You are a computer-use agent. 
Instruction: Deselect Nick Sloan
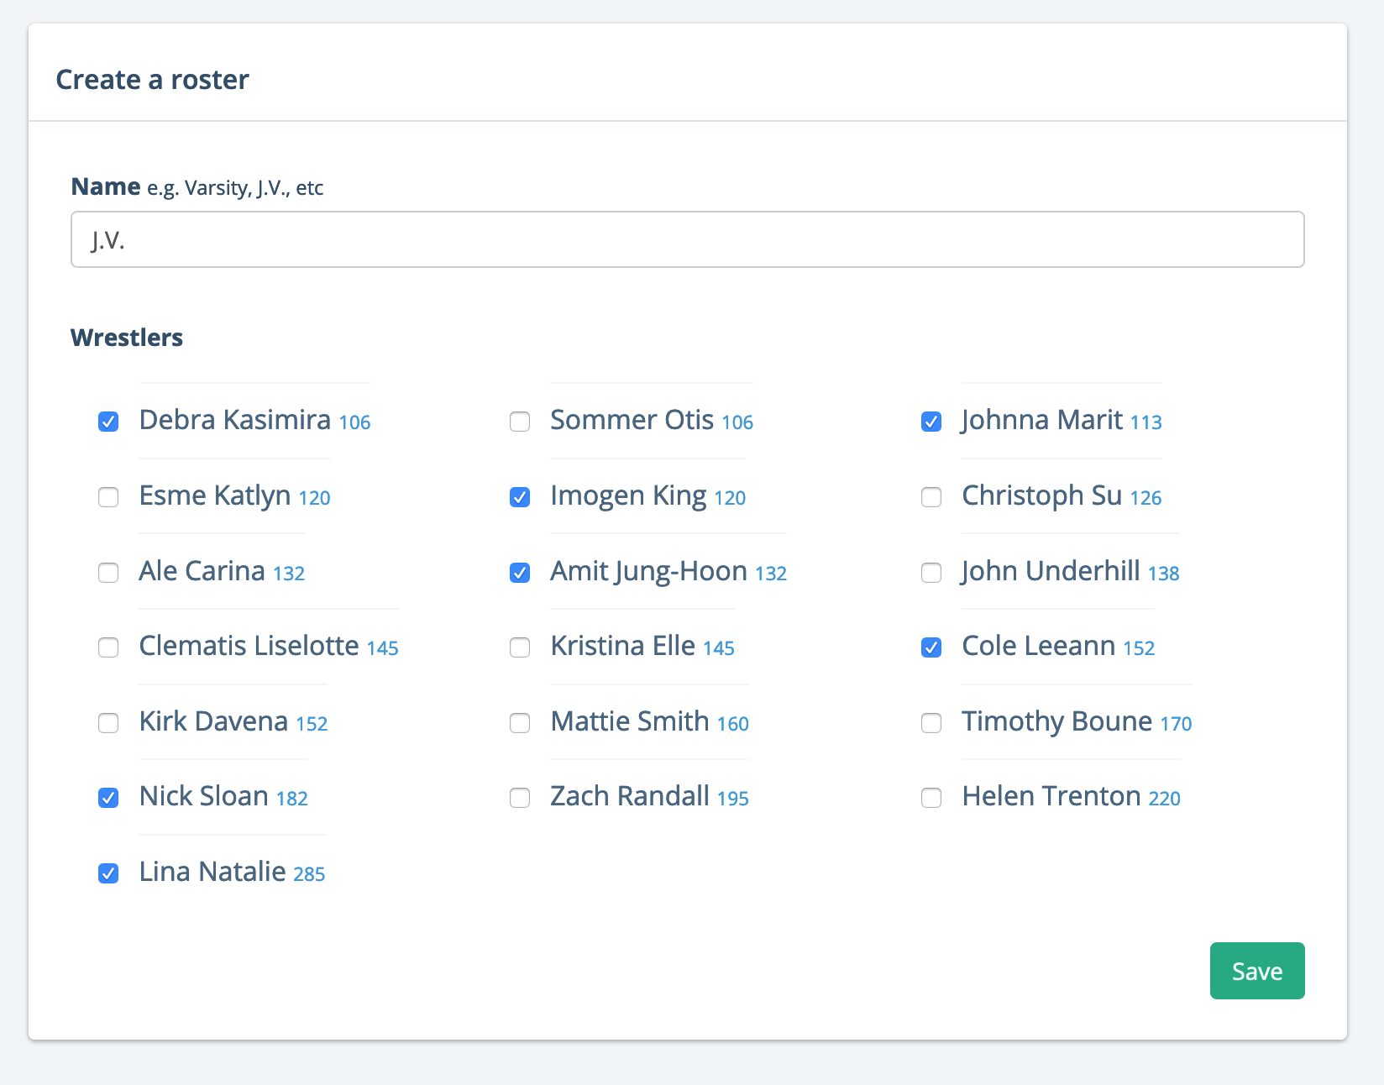click(108, 798)
